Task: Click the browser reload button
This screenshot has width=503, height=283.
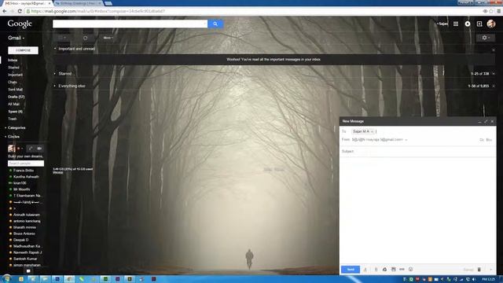Action: point(20,11)
